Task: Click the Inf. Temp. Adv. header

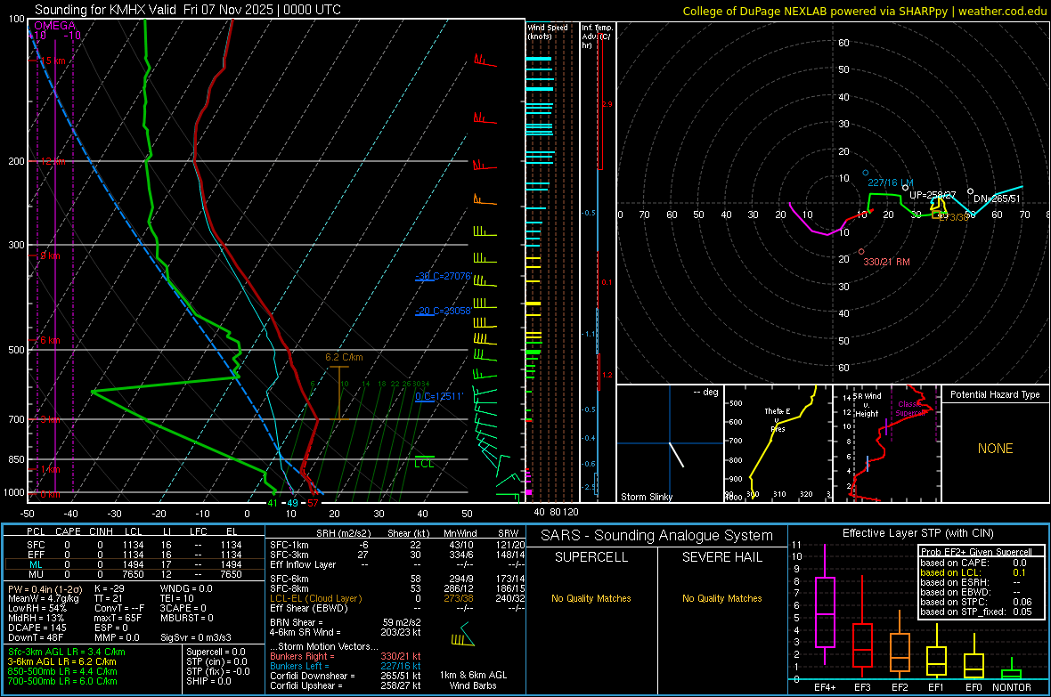Action: (597, 36)
